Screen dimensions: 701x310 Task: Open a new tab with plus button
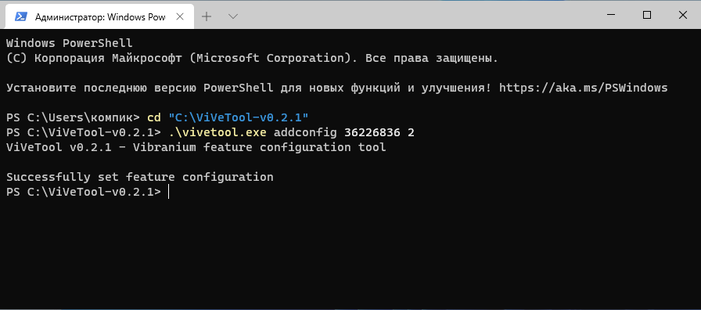click(x=206, y=16)
